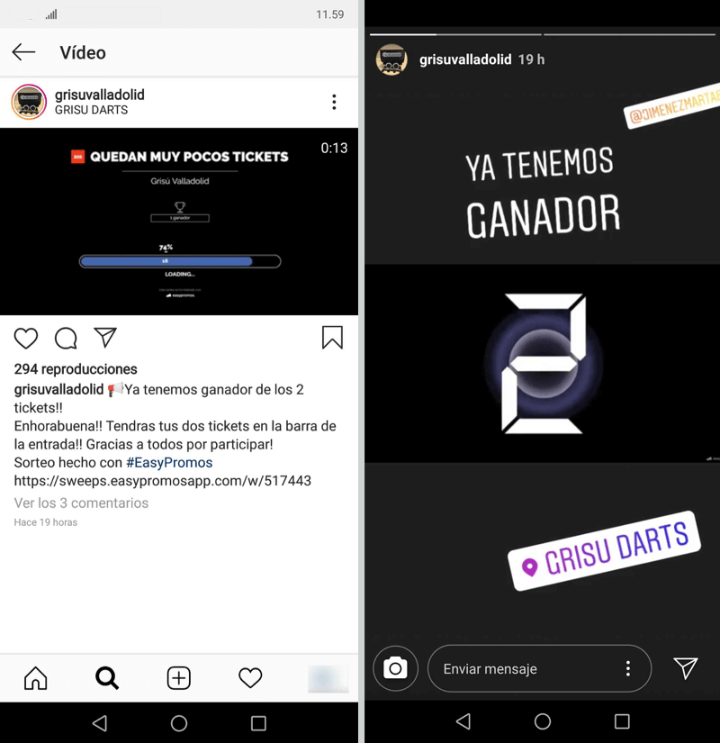Open three-dot options in story message bar

[628, 668]
